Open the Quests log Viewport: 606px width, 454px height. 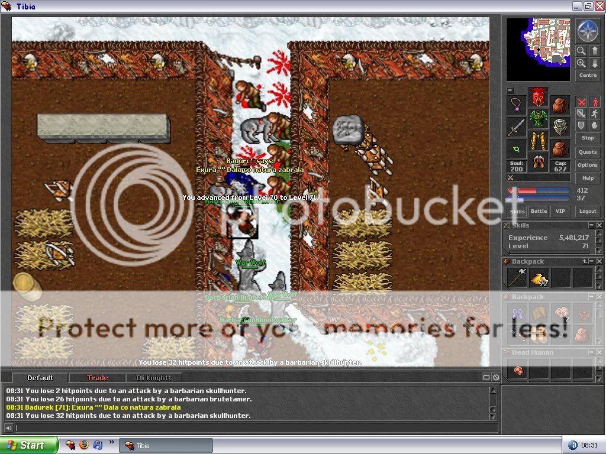588,152
